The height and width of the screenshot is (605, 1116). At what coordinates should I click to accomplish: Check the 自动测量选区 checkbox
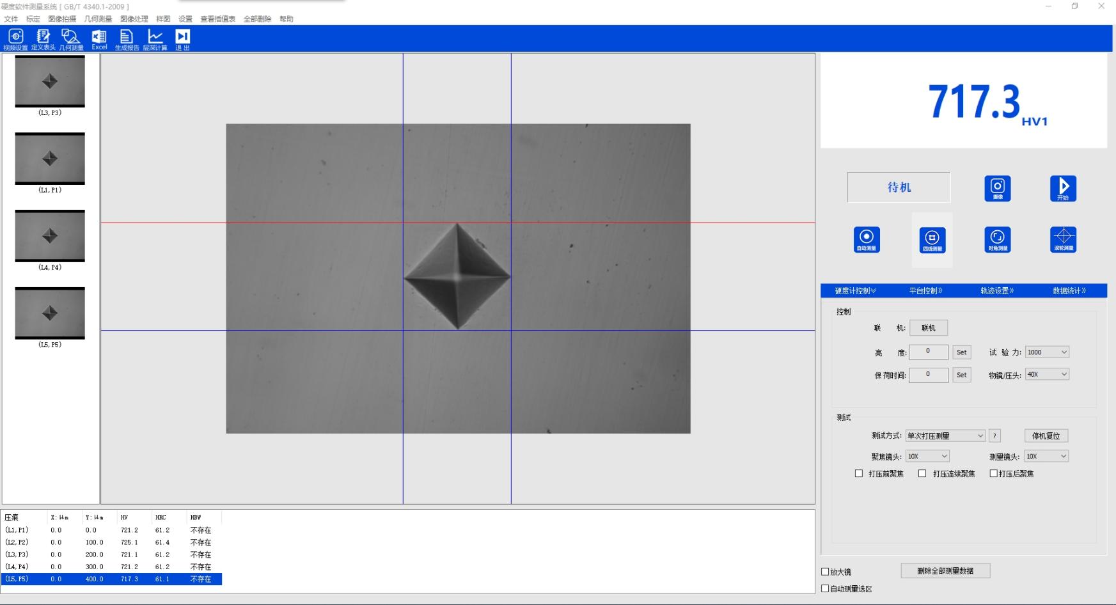825,588
